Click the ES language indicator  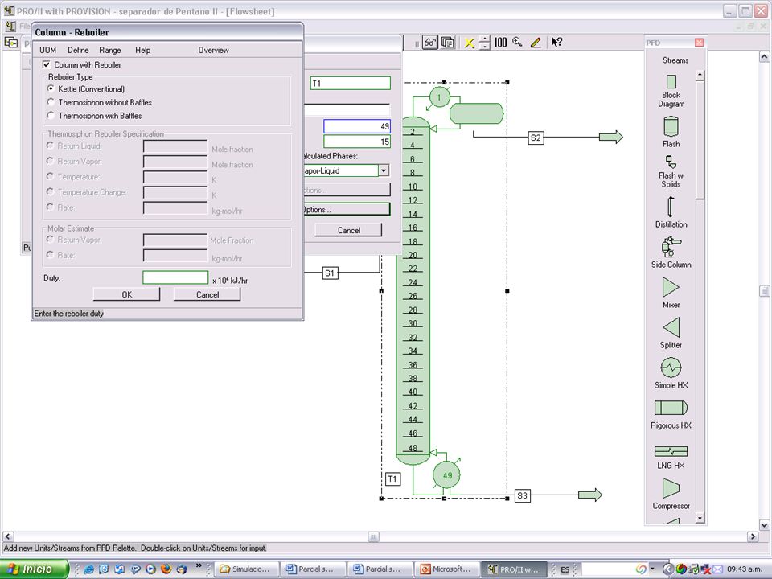pyautogui.click(x=565, y=569)
